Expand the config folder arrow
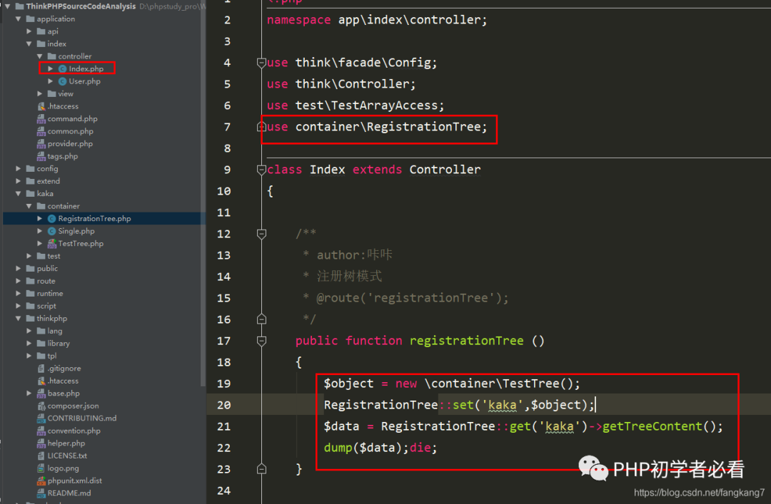This screenshot has height=504, width=771. point(18,168)
